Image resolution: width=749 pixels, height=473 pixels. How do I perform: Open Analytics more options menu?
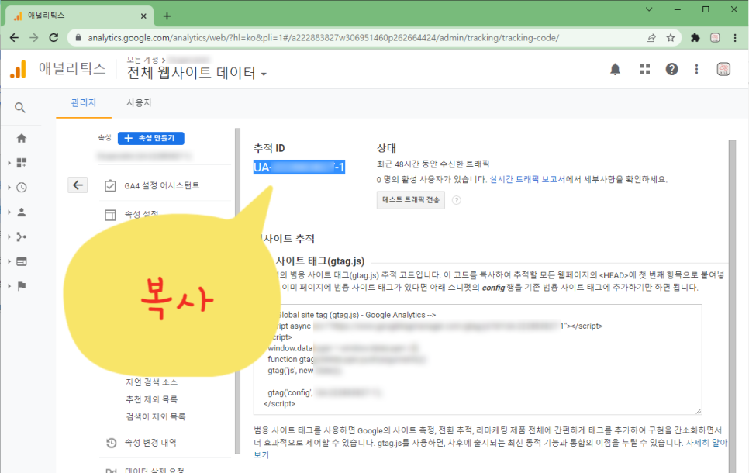(696, 70)
